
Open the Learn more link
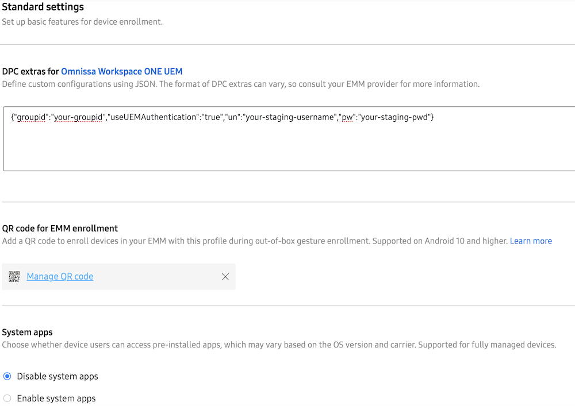pos(531,241)
